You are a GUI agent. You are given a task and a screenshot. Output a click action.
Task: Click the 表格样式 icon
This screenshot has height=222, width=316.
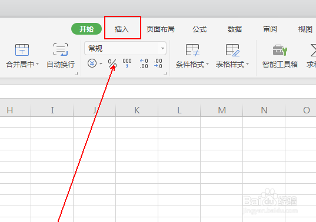click(232, 50)
